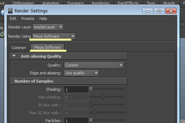Image resolution: width=185 pixels, height=123 pixels.
Task: Open the Quality Custom dropdown
Action: pyautogui.click(x=94, y=65)
